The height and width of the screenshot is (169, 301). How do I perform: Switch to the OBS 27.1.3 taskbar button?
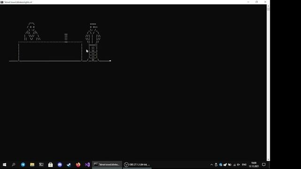pos(137,165)
